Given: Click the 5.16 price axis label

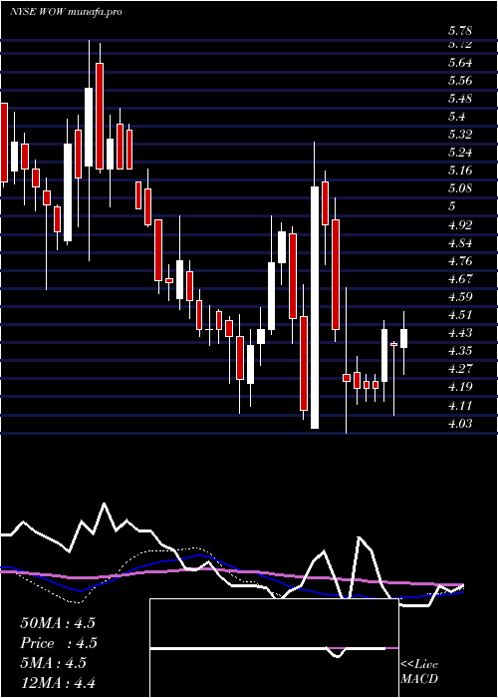Looking at the screenshot, I should (460, 171).
